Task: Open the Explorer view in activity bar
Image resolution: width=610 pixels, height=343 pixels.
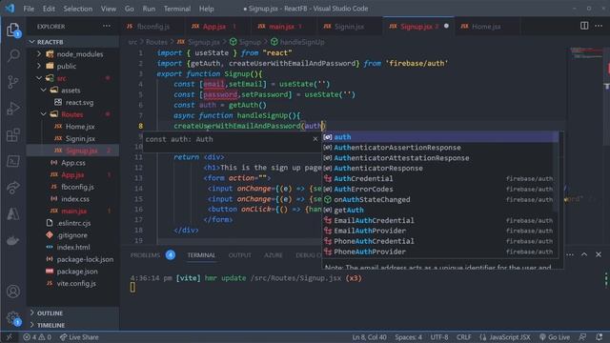Action: pyautogui.click(x=12, y=30)
